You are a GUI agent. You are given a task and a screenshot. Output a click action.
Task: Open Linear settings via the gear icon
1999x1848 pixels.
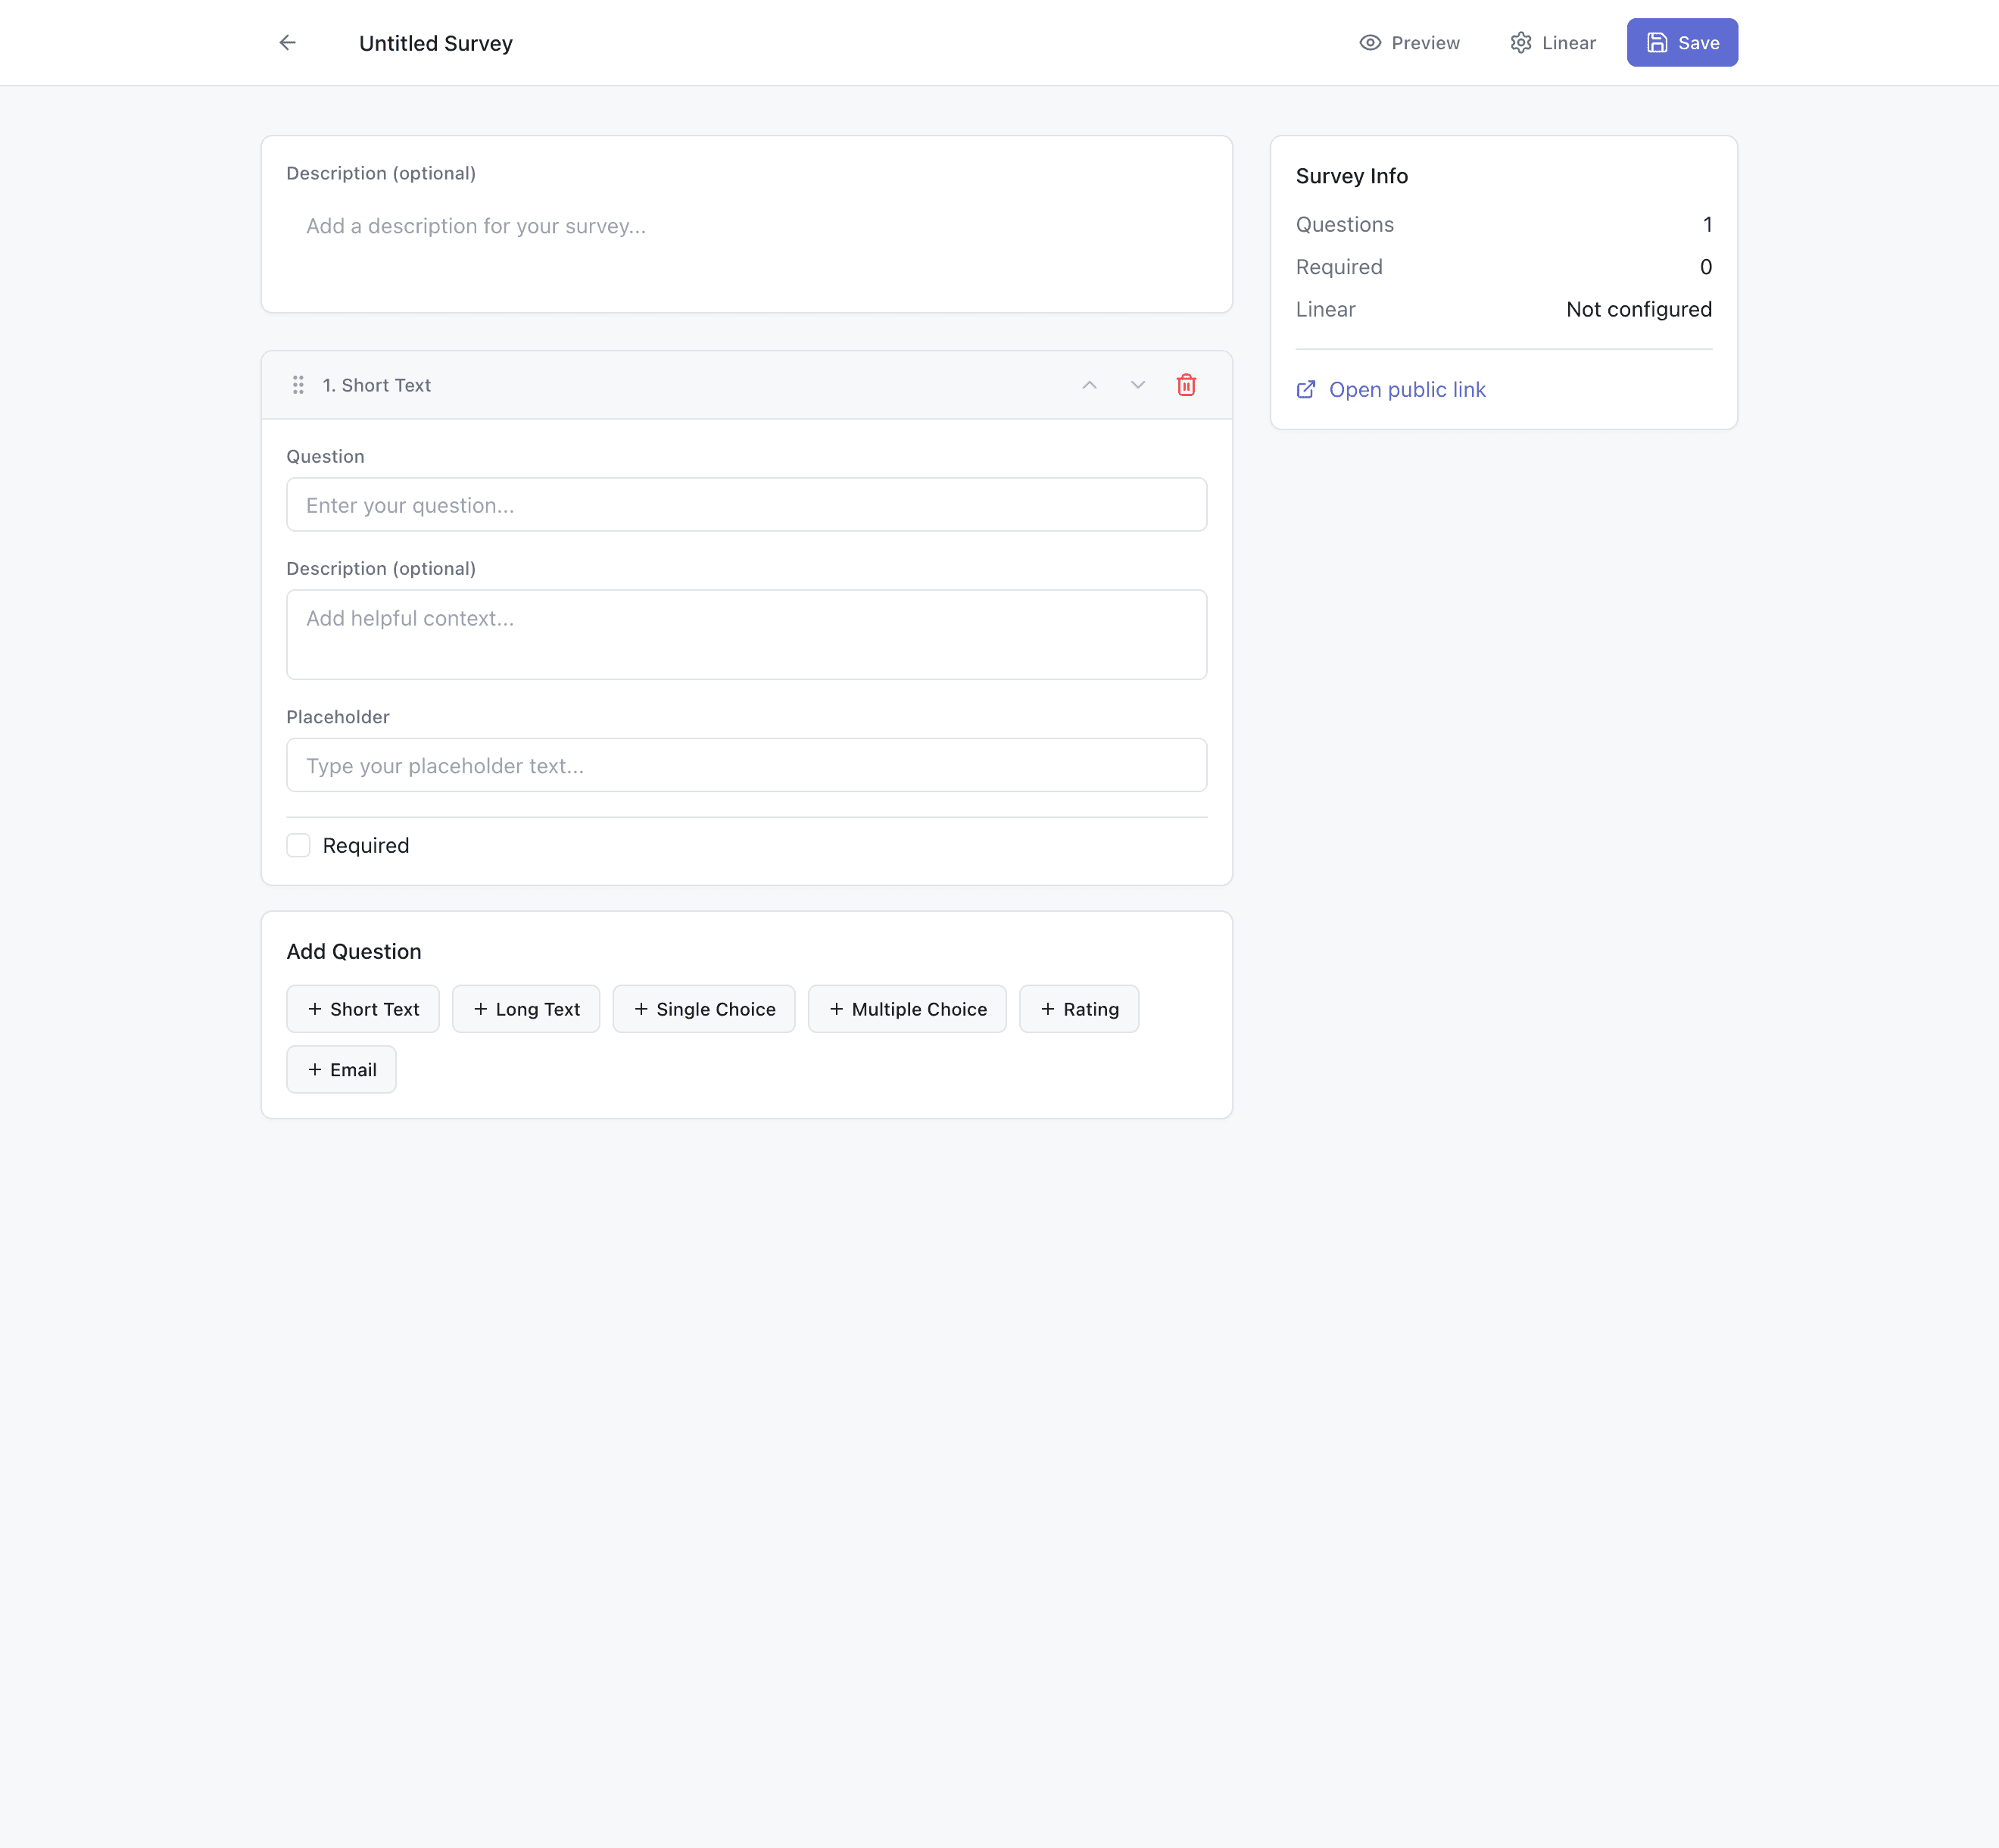click(x=1520, y=42)
